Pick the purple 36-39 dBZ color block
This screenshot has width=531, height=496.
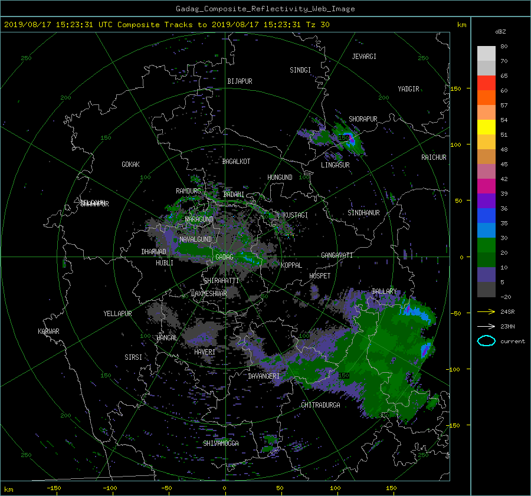486,201
